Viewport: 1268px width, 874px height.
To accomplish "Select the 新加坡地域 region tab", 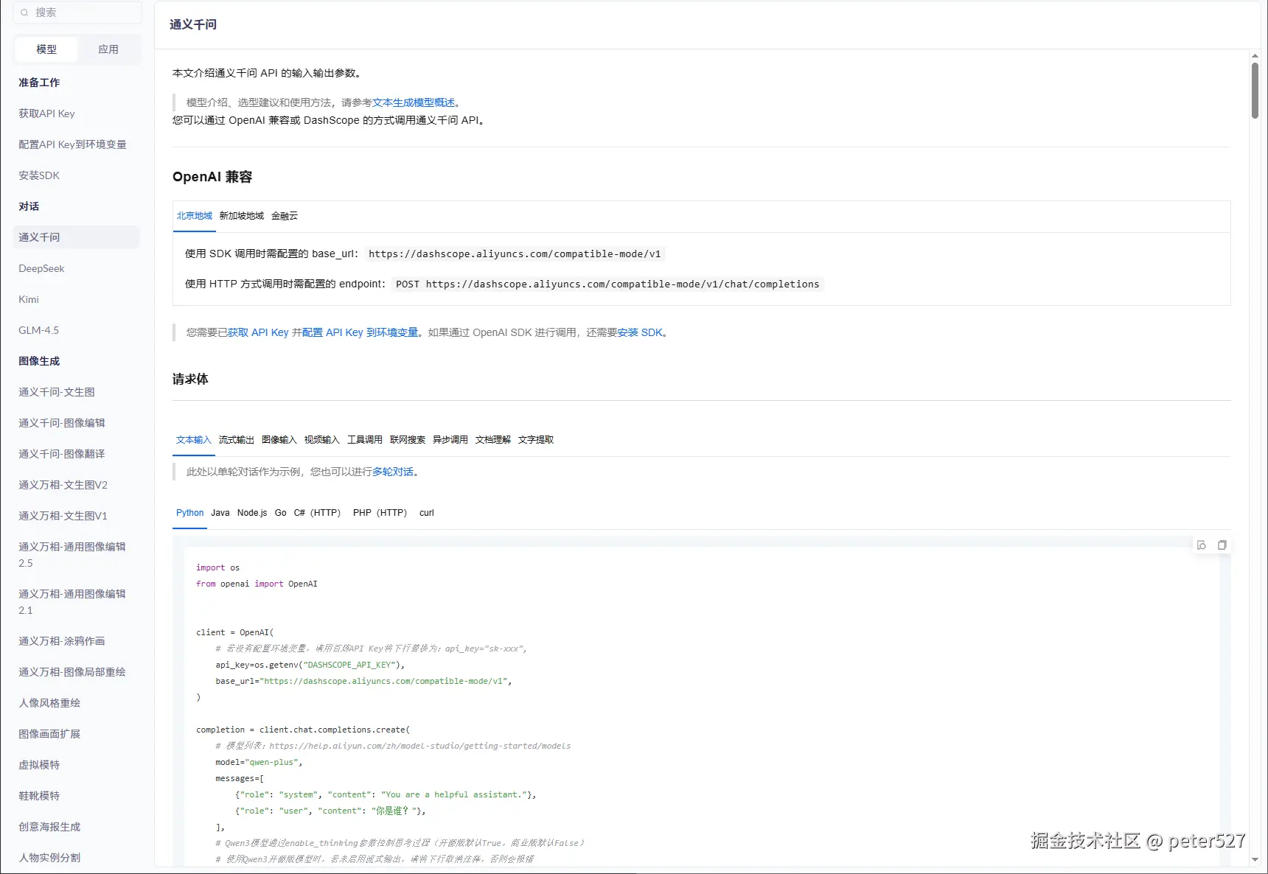I will point(241,216).
